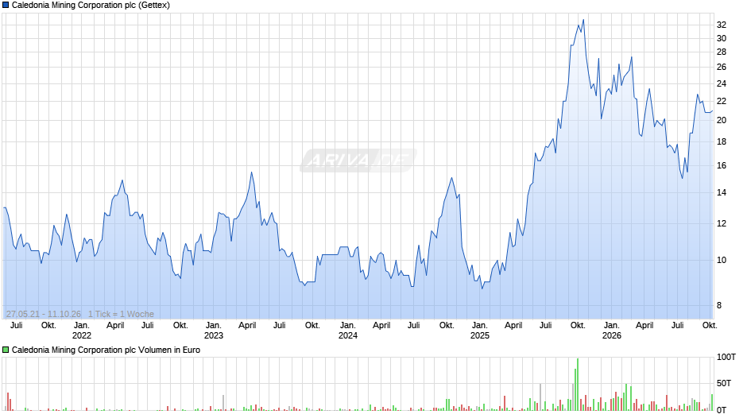Click the date range text '27.05.21 - 11.10.26'
The width and height of the screenshot is (747, 418).
point(44,314)
